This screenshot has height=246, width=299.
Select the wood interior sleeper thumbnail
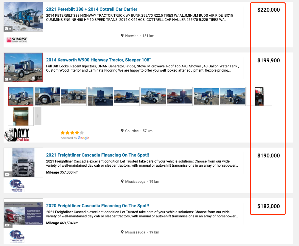pyautogui.click(x=21, y=116)
